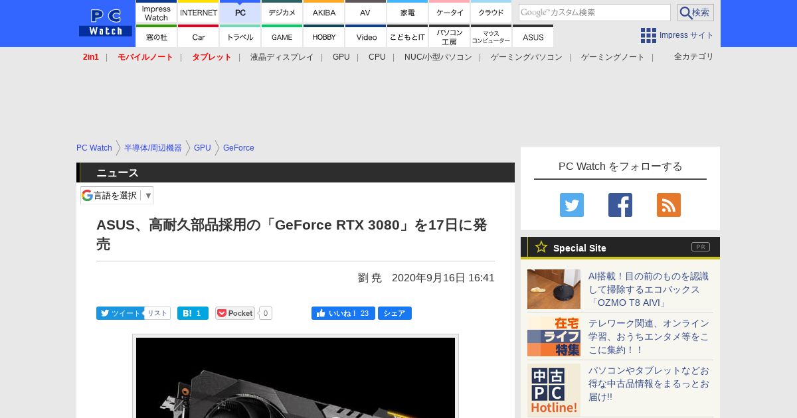Screen dimensions: 797x418
Task: Open the RSS feed icon
Action: [x=669, y=205]
